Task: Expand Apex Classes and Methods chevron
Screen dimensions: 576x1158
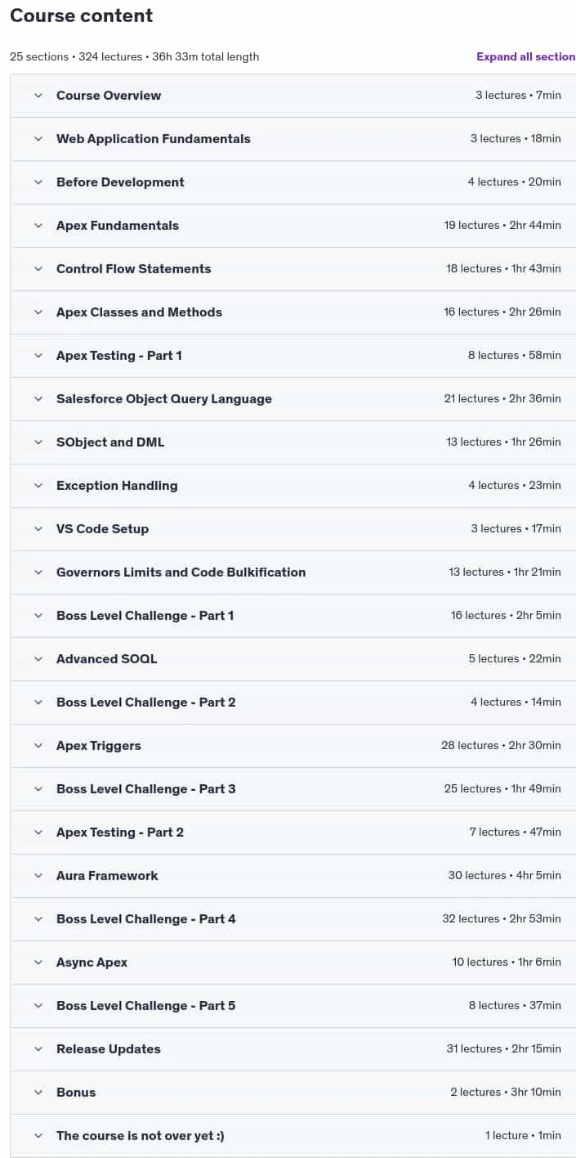Action: point(38,312)
